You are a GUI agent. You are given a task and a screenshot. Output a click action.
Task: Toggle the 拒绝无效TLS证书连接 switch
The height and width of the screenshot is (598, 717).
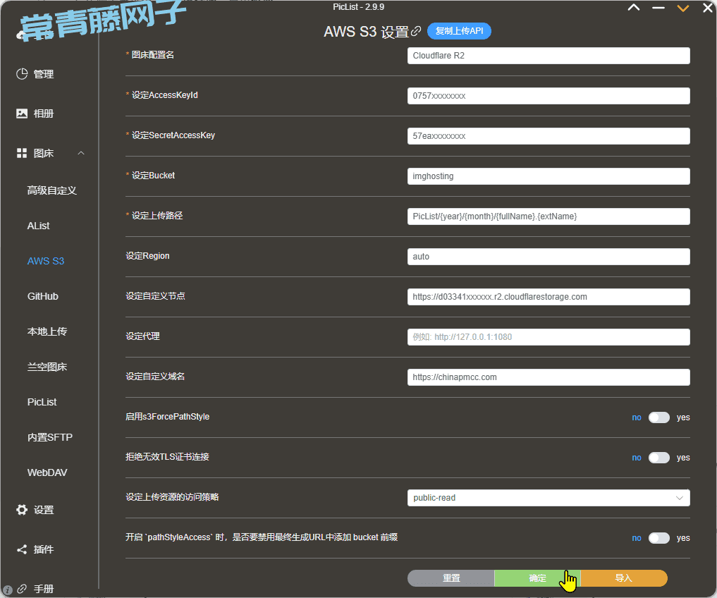(x=659, y=458)
